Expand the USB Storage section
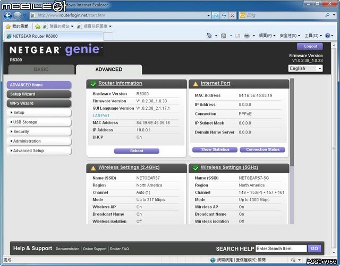 pyautogui.click(x=39, y=122)
